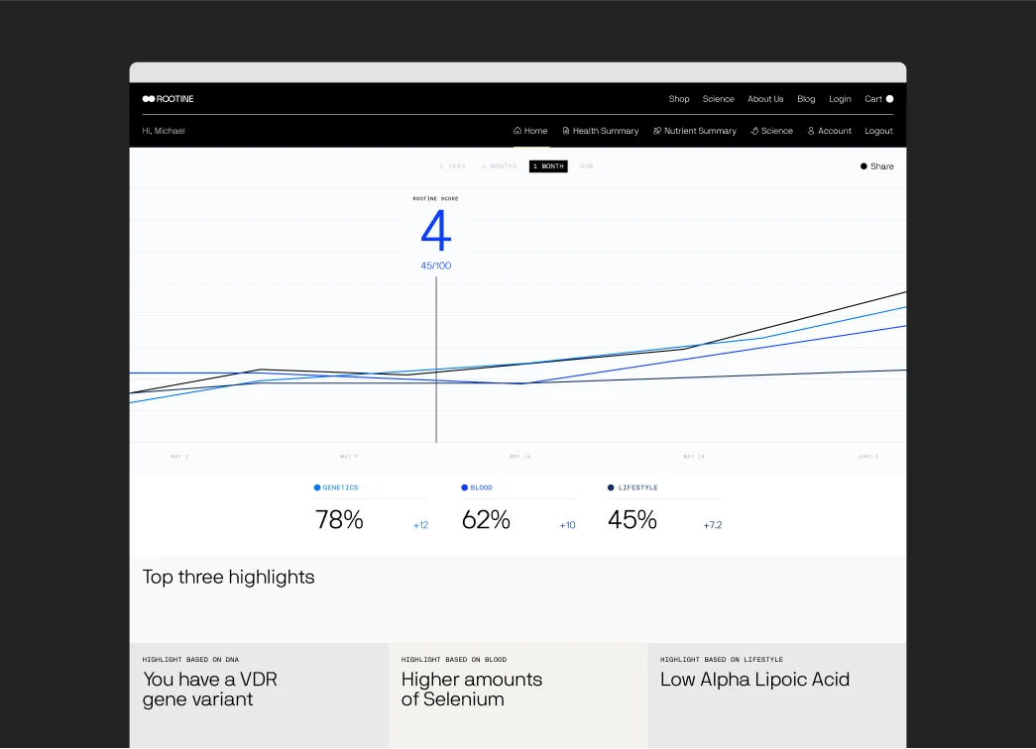The image size is (1036, 749).
Task: Click the Rootine logo
Action: (x=168, y=99)
